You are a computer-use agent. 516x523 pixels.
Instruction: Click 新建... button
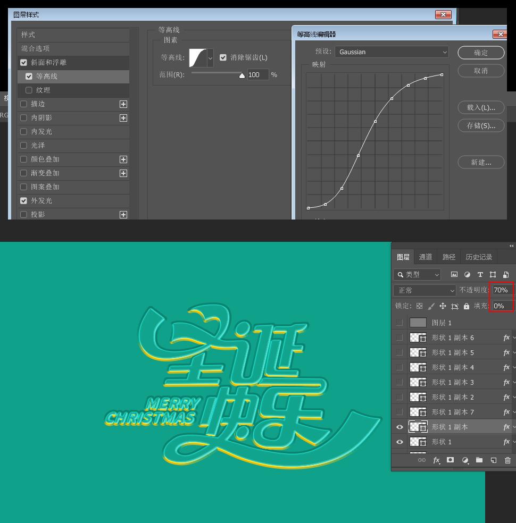[480, 163]
